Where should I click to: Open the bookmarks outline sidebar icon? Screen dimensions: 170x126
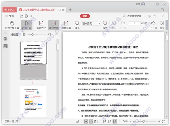click(5, 39)
